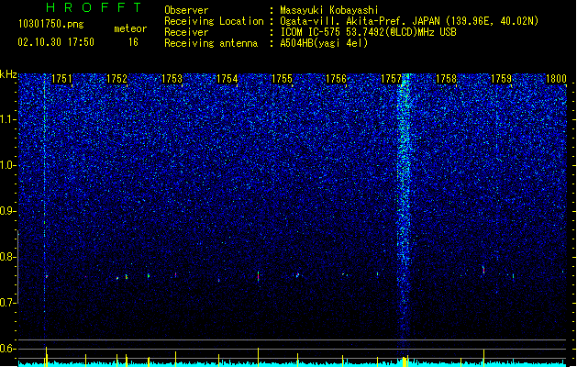Click the HROFFT title text
This screenshot has width=577, height=367.
click(94, 7)
